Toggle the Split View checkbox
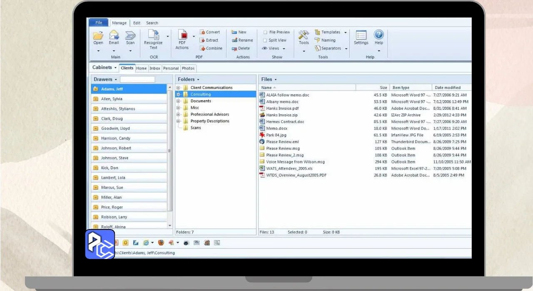 (x=265, y=40)
